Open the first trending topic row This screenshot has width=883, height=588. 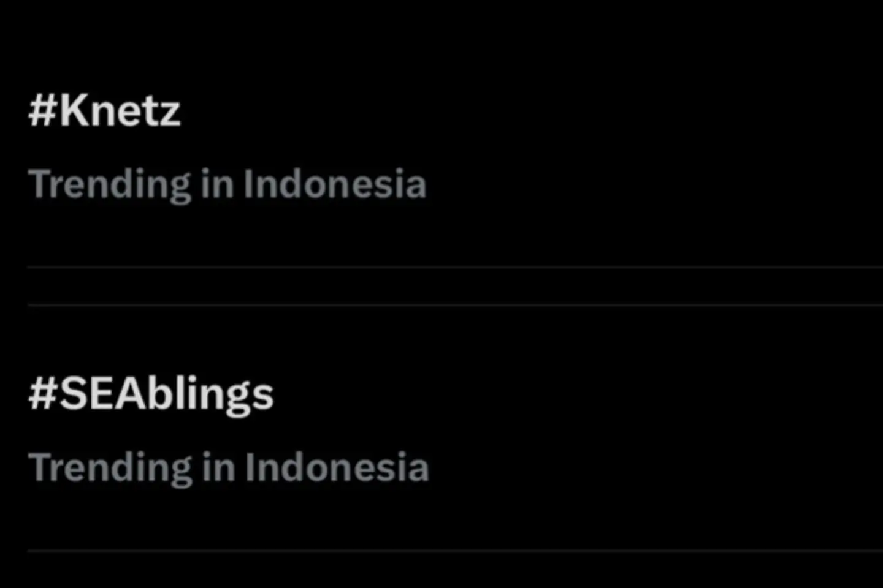(x=245, y=147)
